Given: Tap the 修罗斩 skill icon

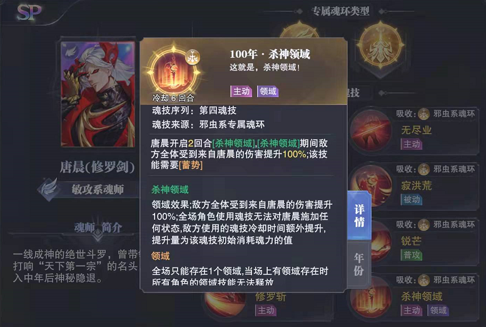Looking at the screenshot, I should 226,304.
